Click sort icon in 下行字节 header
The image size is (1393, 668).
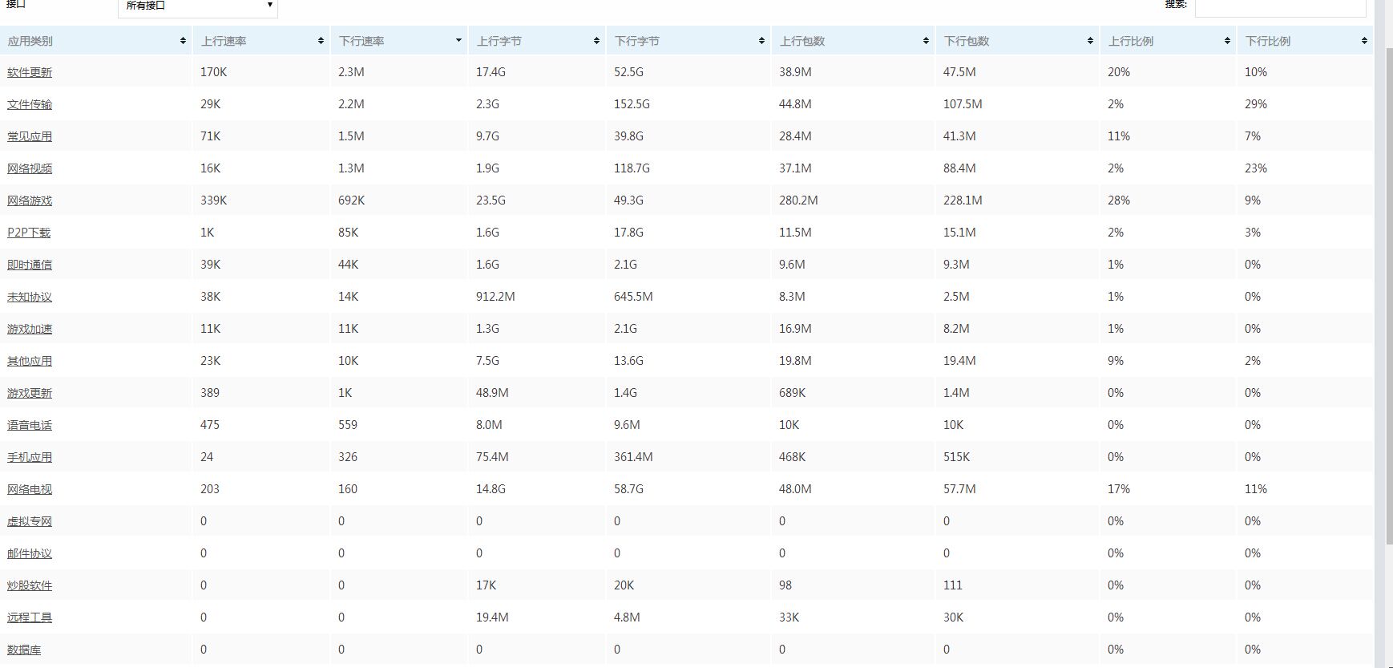click(x=761, y=41)
